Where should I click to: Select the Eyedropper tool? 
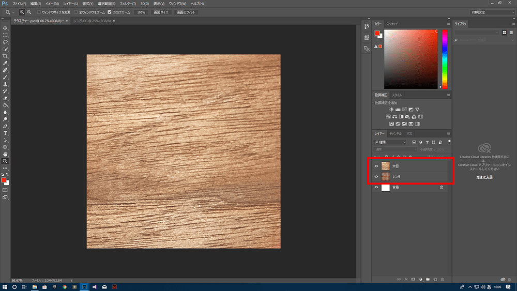click(x=5, y=63)
